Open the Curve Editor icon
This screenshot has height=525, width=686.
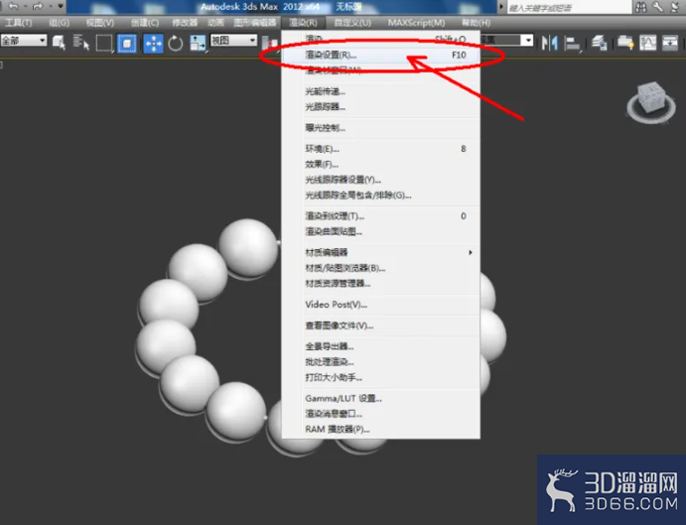[x=648, y=43]
